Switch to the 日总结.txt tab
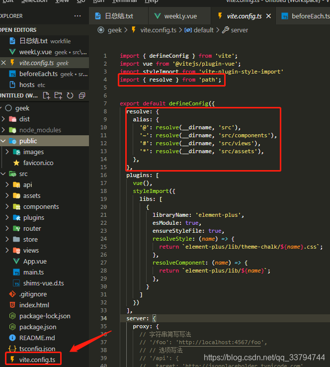 119,16
